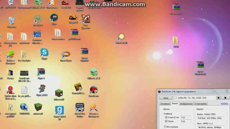The image size is (230, 129).
Task: Click the F12 hotkey field
Action: 186,118
